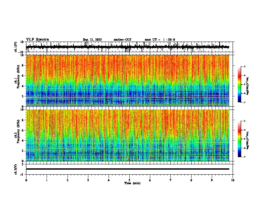Click the 5 tick on ch.3(V) axis
The image size is (262, 202).
click(x=23, y=164)
